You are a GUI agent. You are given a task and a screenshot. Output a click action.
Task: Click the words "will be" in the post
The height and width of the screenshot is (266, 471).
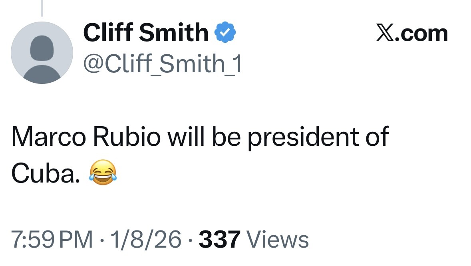click(203, 137)
